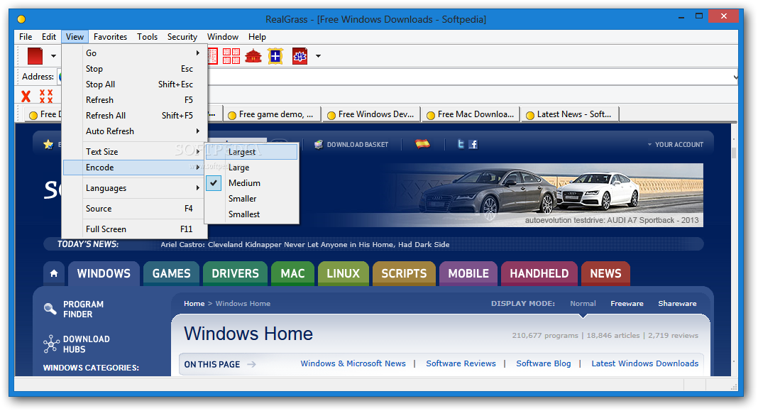Open the SCRIPTS category tab
This screenshot has height=411, width=758.
(x=404, y=274)
